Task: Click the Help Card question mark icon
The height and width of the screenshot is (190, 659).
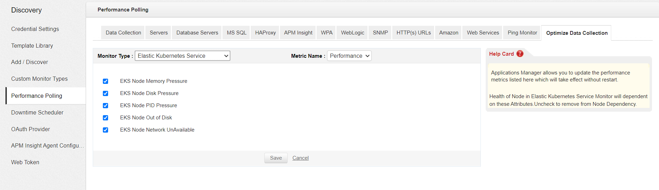Action: 520,54
